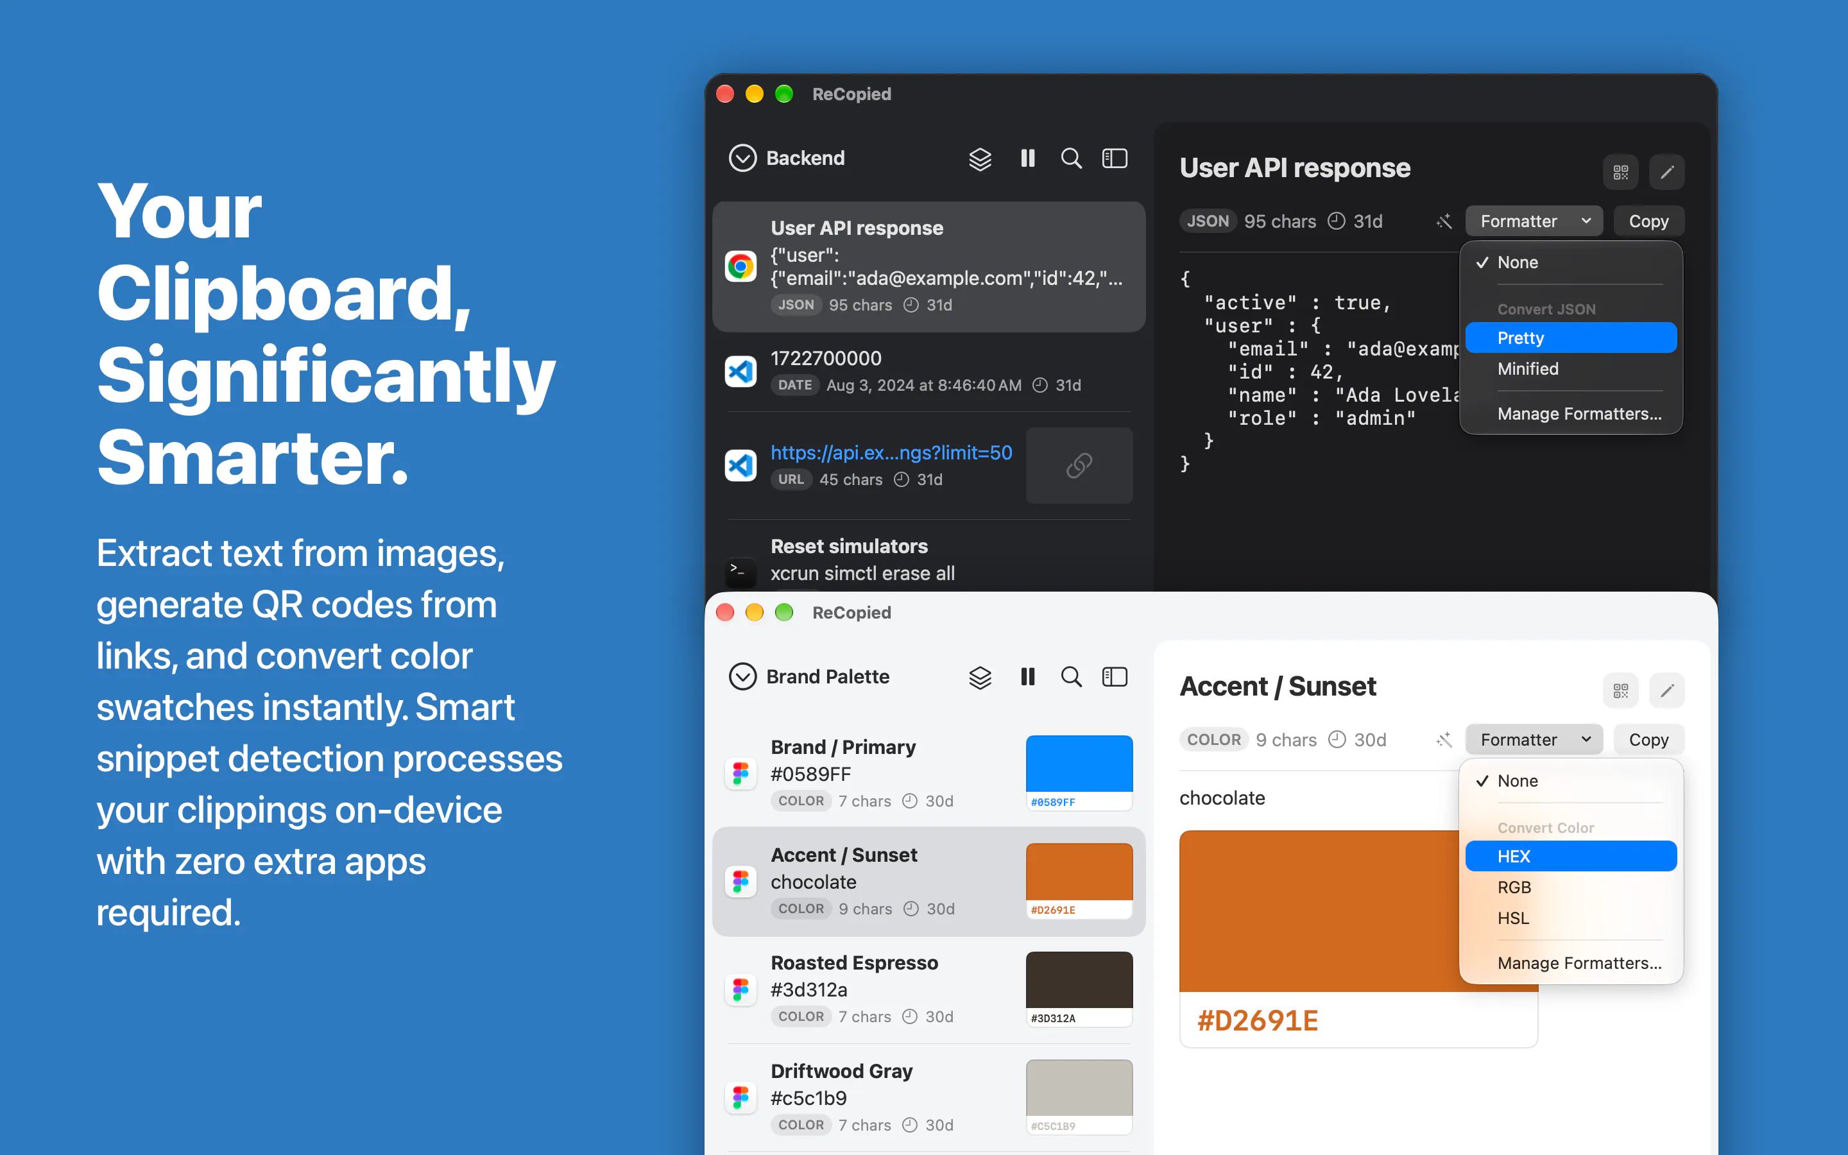This screenshot has height=1155, width=1848.
Task: Open the stacks icon in Backend window
Action: tap(980, 159)
